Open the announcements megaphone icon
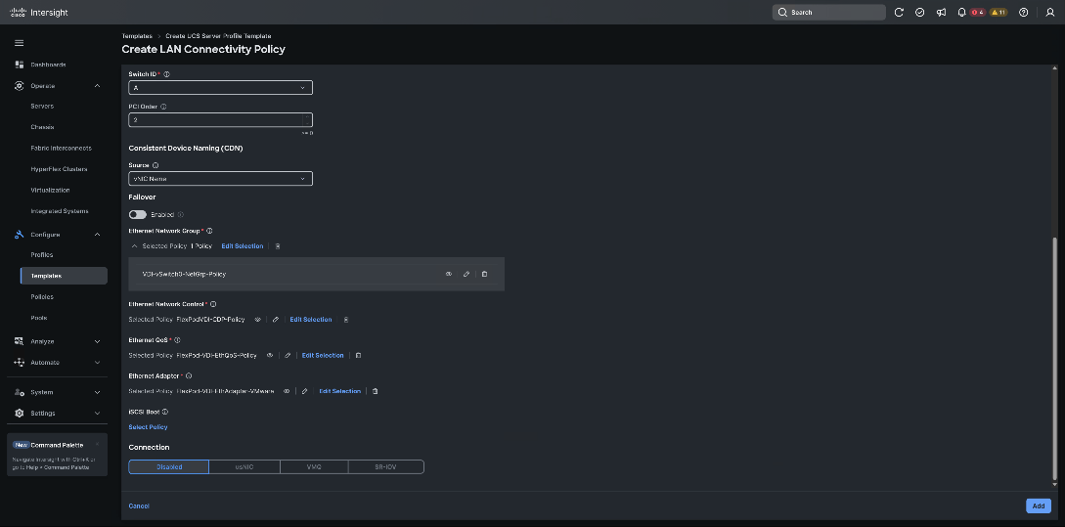 click(x=941, y=13)
